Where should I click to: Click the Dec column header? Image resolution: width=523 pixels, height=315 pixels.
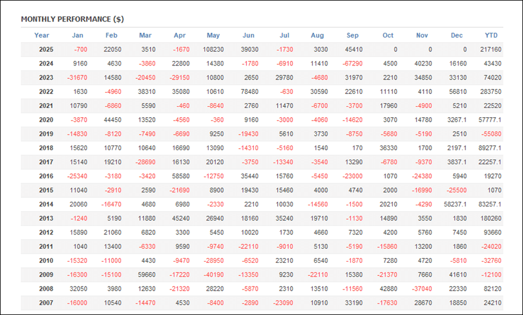point(457,35)
